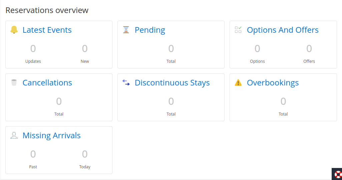The image size is (342, 180).
Task: Open the Latest Events link
Action: [47, 30]
